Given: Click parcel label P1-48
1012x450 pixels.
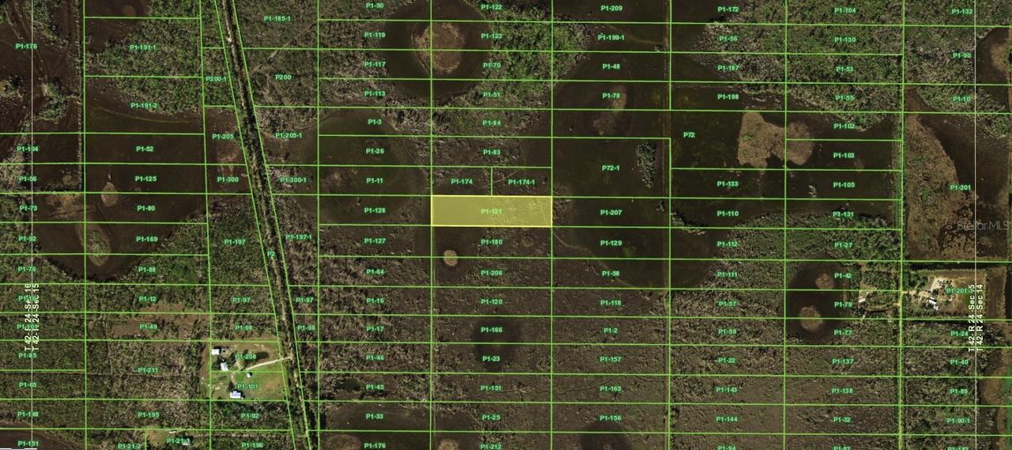Looking at the screenshot, I should tap(610, 66).
